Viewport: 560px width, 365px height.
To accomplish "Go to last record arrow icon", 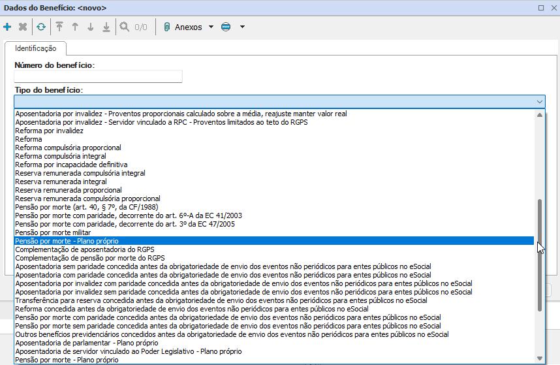I will [x=106, y=27].
